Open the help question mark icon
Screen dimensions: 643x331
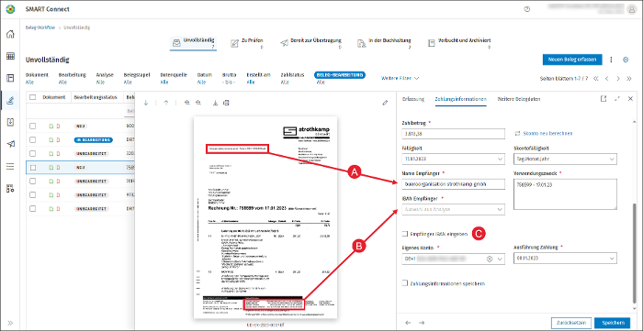[x=527, y=9]
